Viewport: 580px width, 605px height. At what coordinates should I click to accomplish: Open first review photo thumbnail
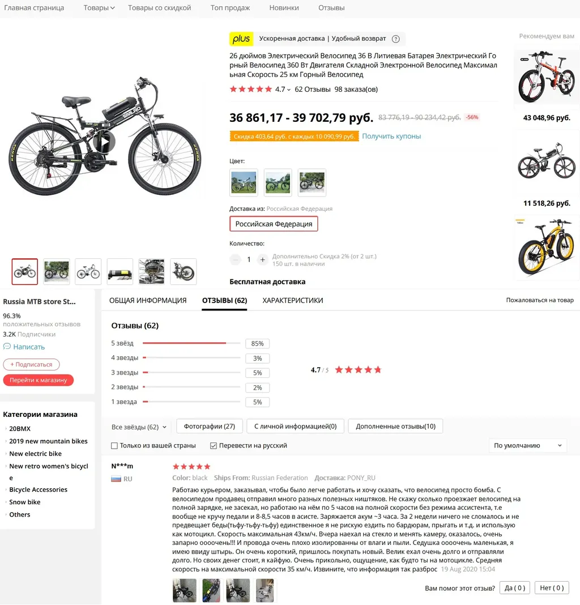[x=185, y=590]
